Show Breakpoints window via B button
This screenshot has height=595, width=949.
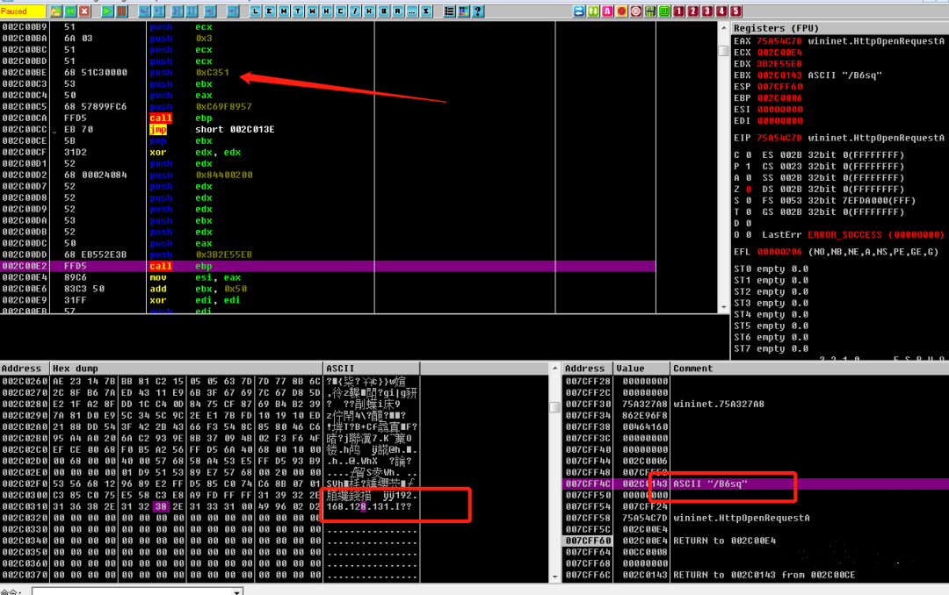[383, 11]
